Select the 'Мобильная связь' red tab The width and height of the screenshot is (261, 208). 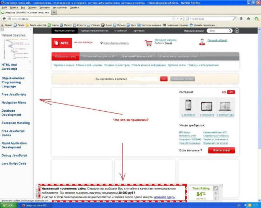[x=66, y=57]
